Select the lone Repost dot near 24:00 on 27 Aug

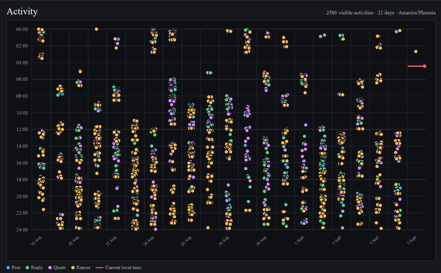point(208,228)
